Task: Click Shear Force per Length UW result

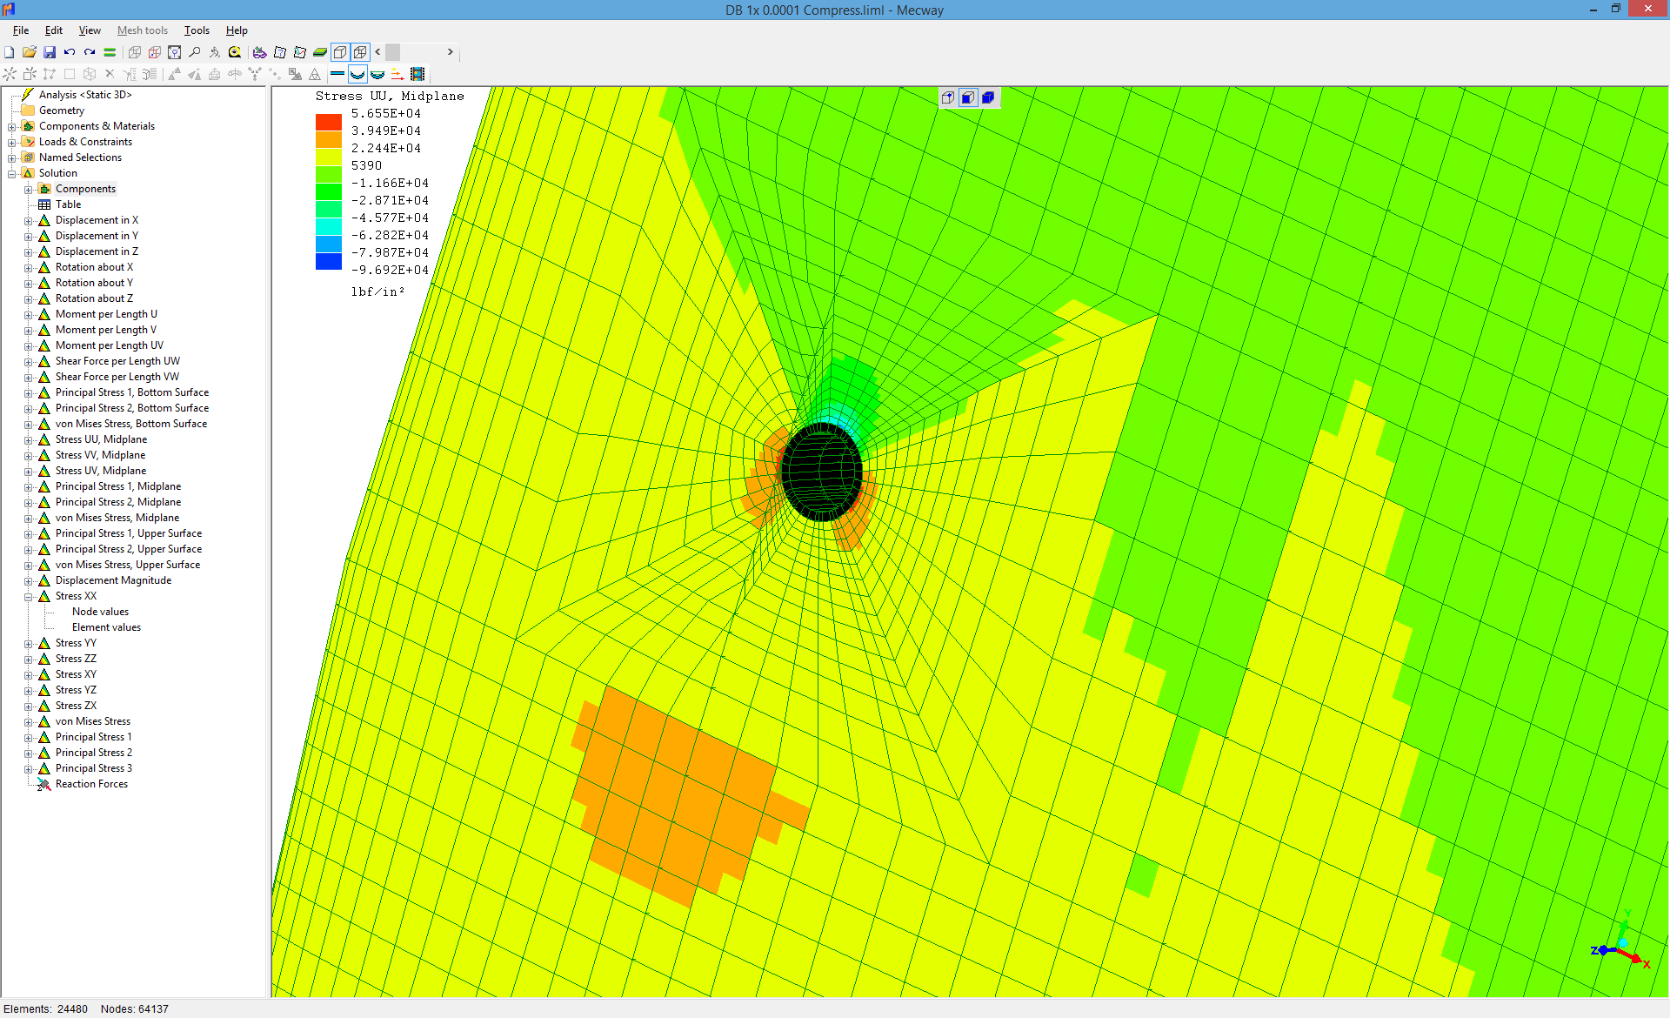Action: (x=117, y=361)
